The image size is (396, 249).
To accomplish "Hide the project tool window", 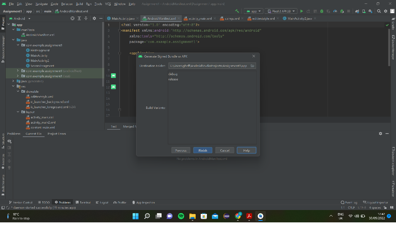I will [x=101, y=19].
